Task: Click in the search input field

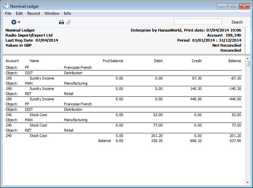Action: [198, 22]
